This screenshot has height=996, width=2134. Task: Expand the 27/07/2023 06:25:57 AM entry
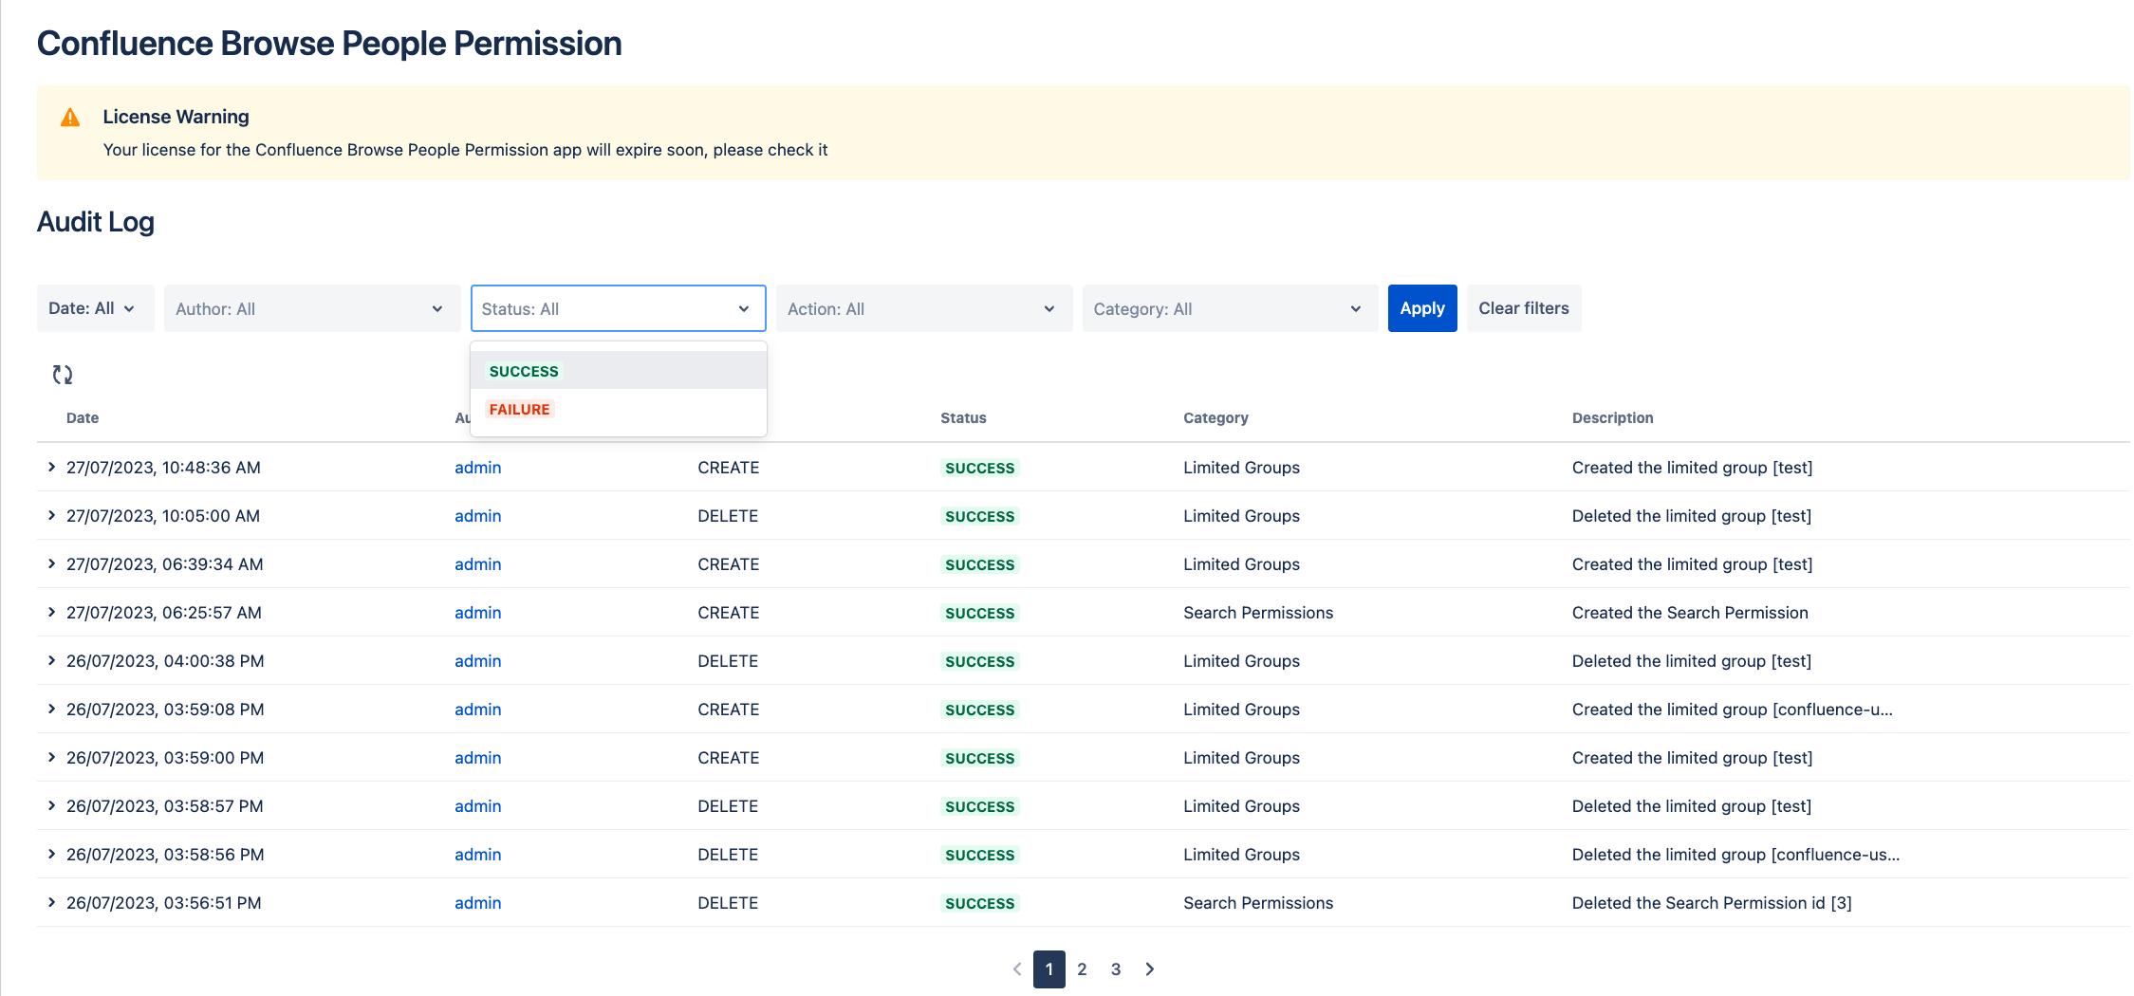[51, 612]
